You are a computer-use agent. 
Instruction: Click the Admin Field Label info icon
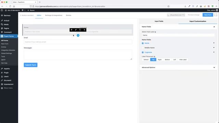155,32
